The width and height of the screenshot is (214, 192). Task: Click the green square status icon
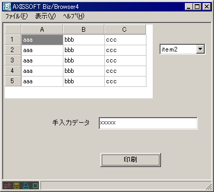(35, 186)
